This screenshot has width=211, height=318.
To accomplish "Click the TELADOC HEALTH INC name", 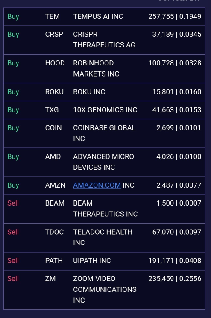I will click(x=103, y=237).
